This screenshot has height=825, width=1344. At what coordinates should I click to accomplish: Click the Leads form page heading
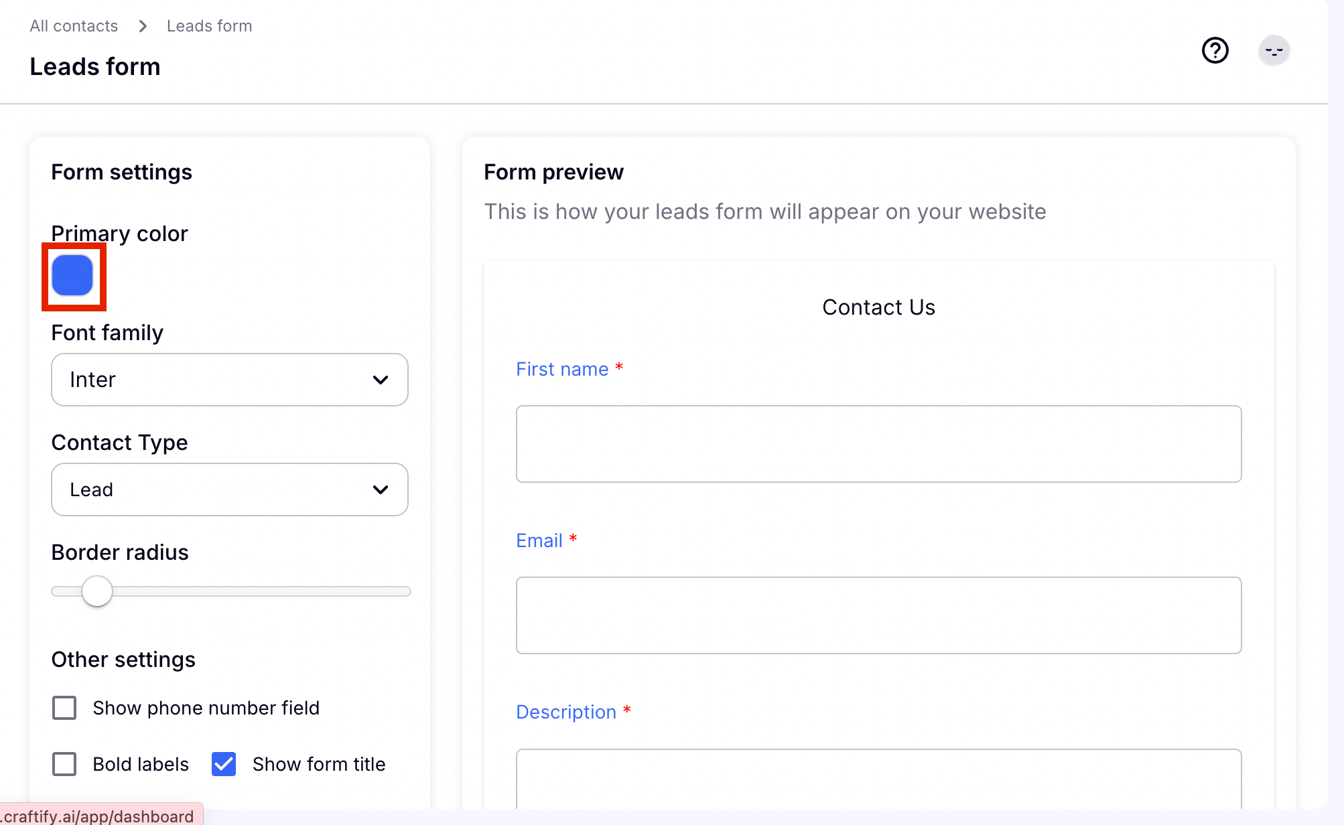click(x=95, y=67)
